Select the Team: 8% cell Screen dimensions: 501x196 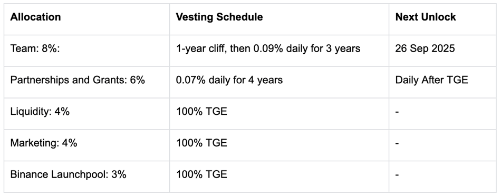click(86, 51)
